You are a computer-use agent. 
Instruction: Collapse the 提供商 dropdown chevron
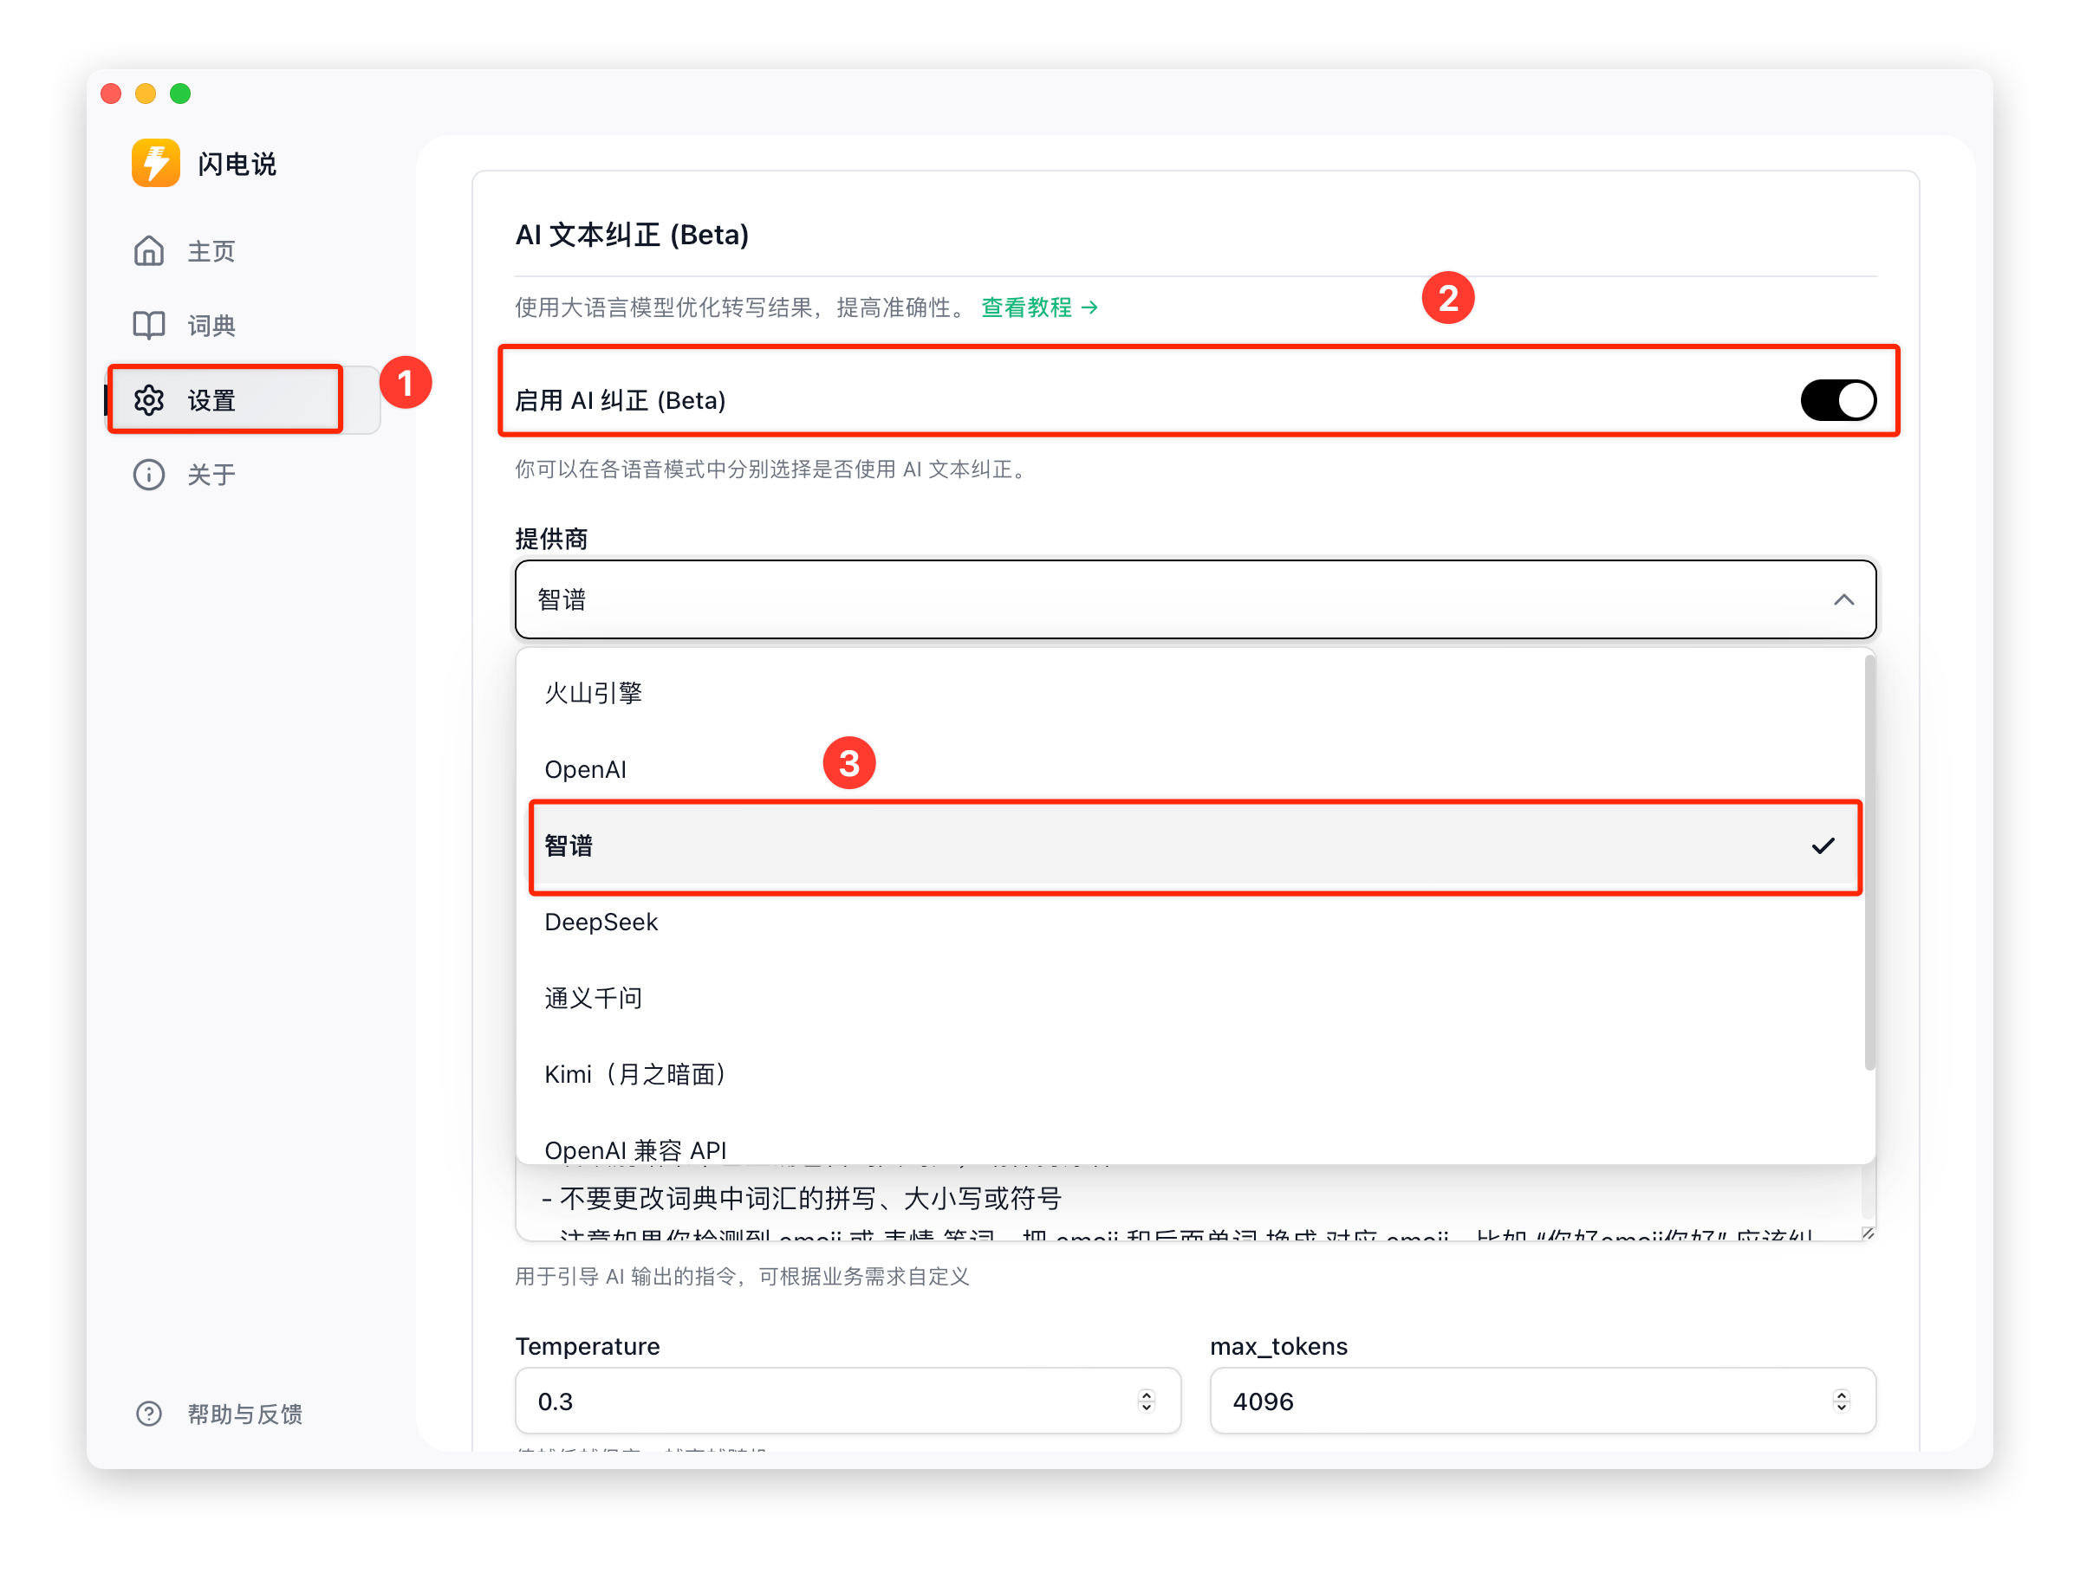[x=1843, y=599]
